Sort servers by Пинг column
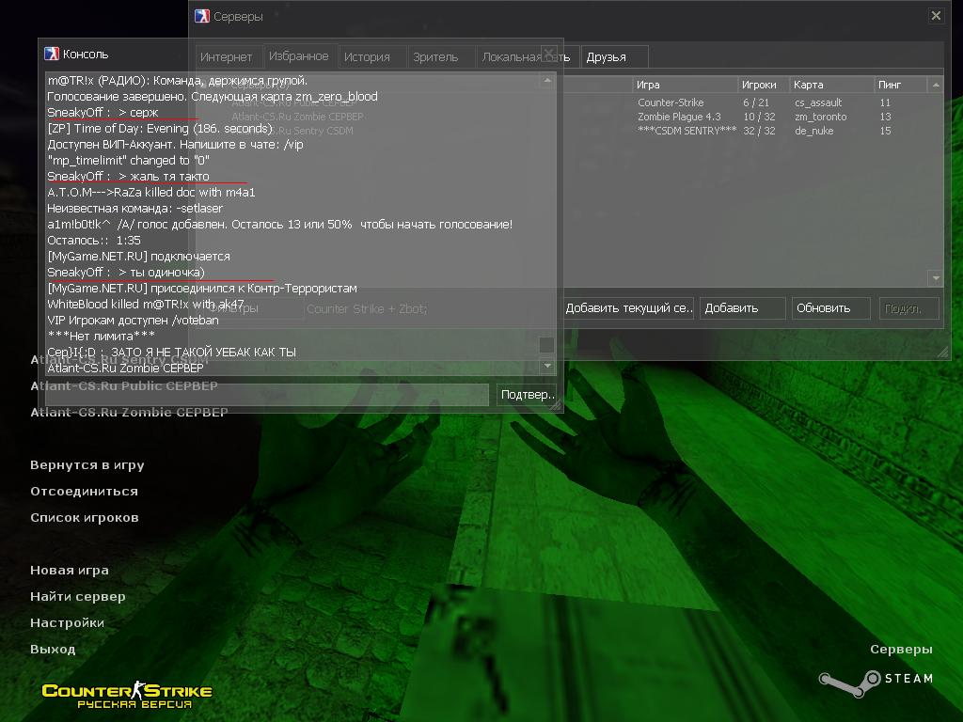Image resolution: width=963 pixels, height=722 pixels. (x=901, y=85)
